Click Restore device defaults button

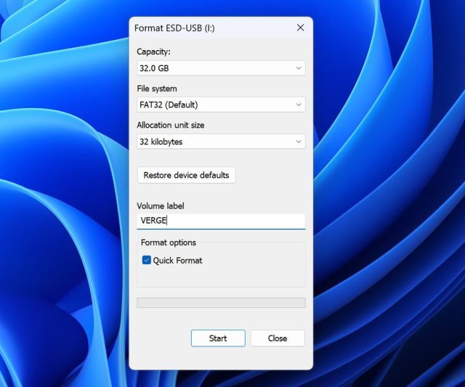click(186, 175)
